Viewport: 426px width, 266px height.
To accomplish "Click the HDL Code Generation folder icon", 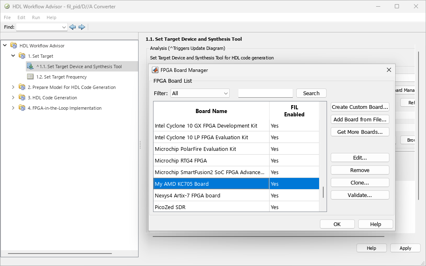I will coord(22,98).
